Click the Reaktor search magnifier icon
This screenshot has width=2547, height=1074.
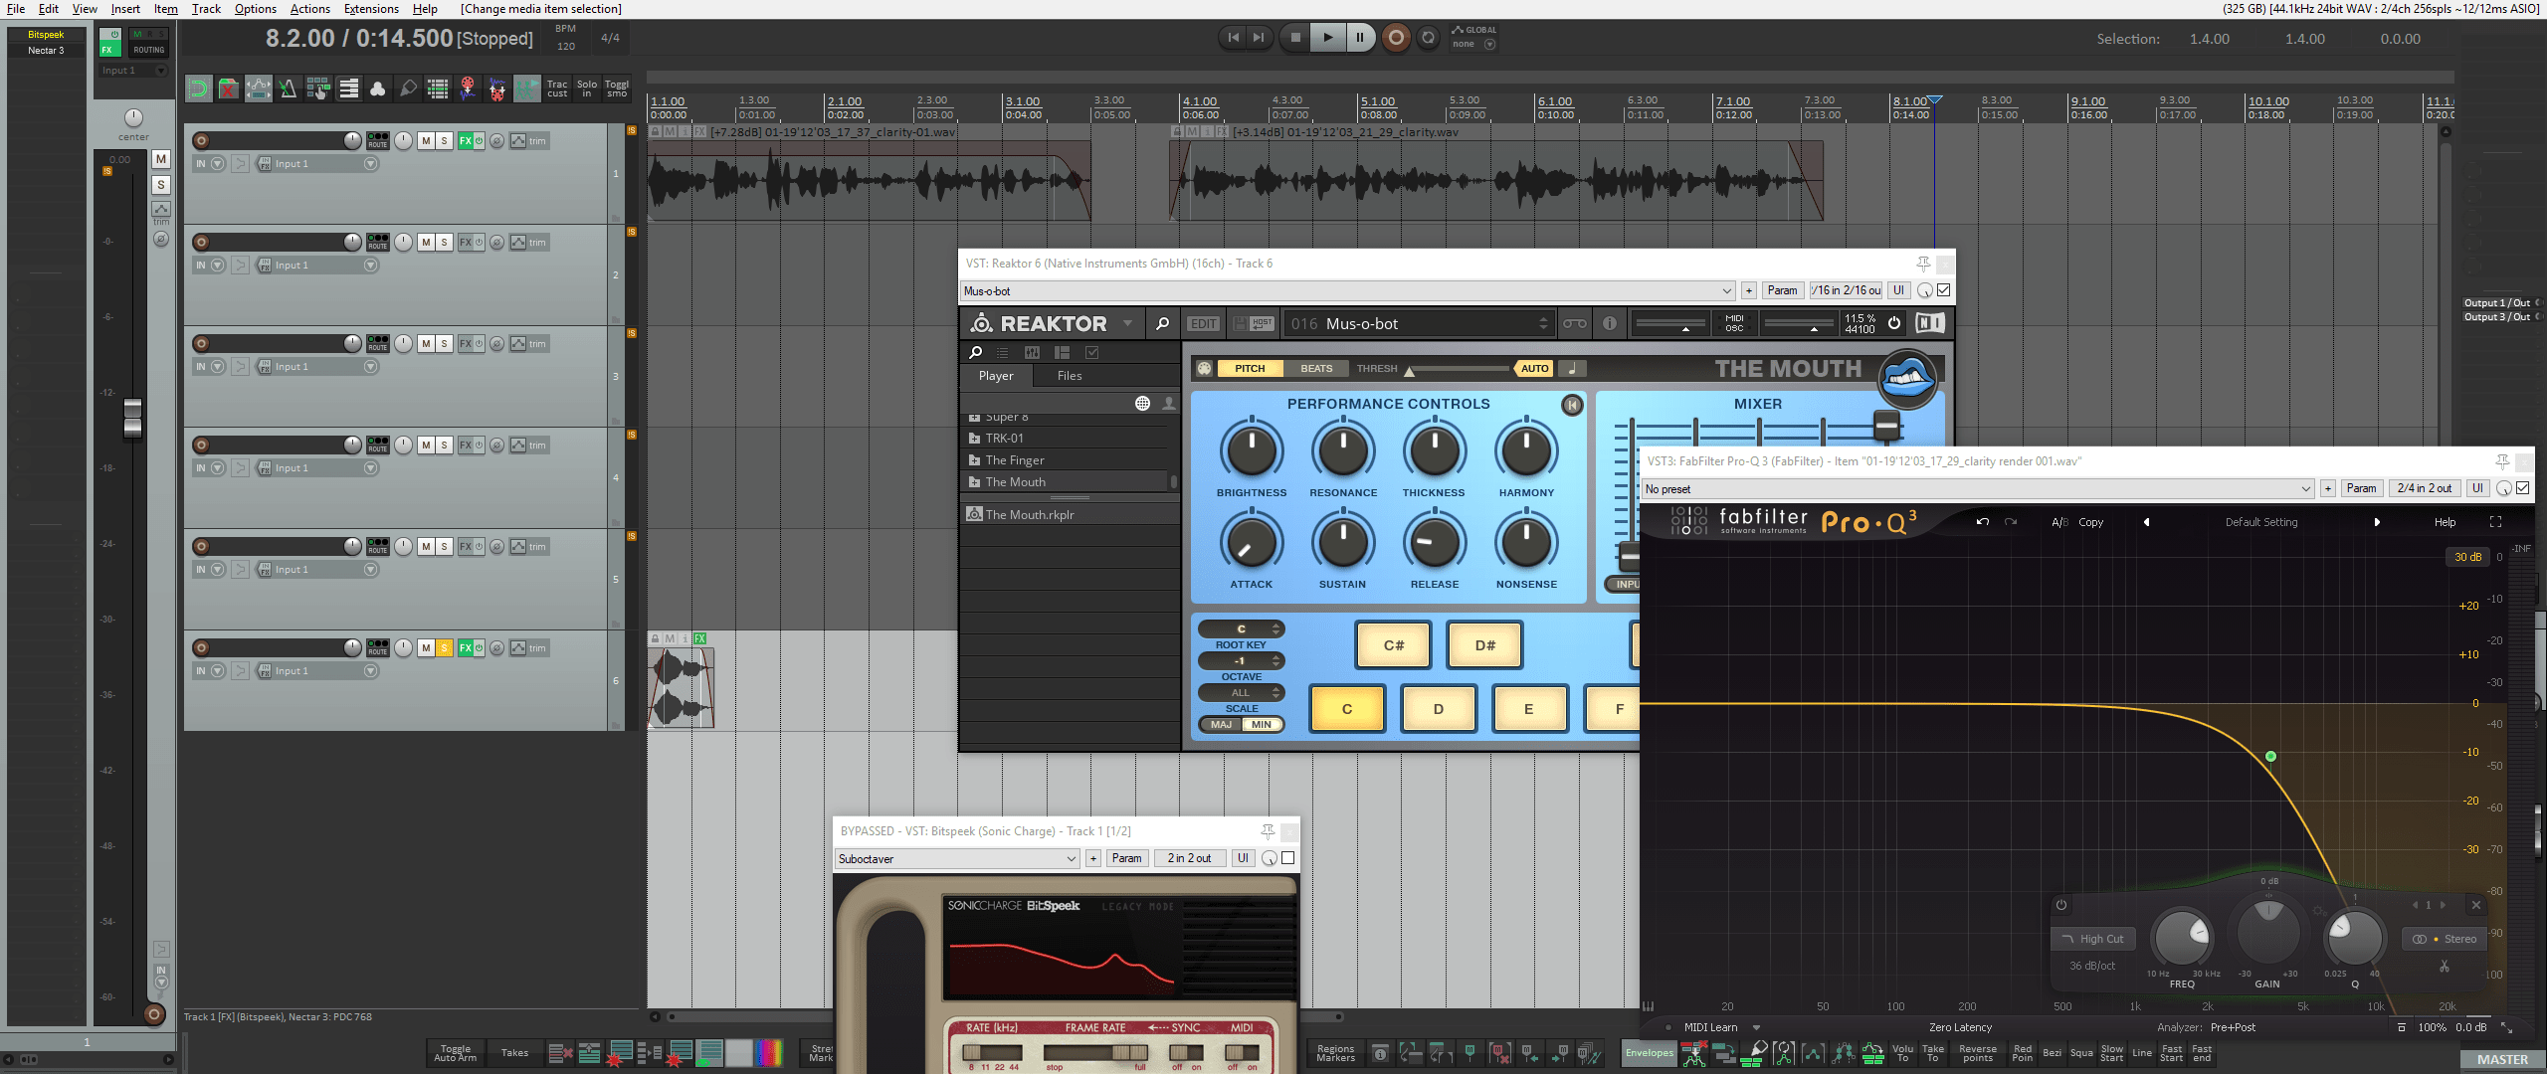point(1162,323)
